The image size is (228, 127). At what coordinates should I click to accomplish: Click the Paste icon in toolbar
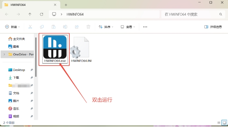pyautogui.click(x=53, y=27)
